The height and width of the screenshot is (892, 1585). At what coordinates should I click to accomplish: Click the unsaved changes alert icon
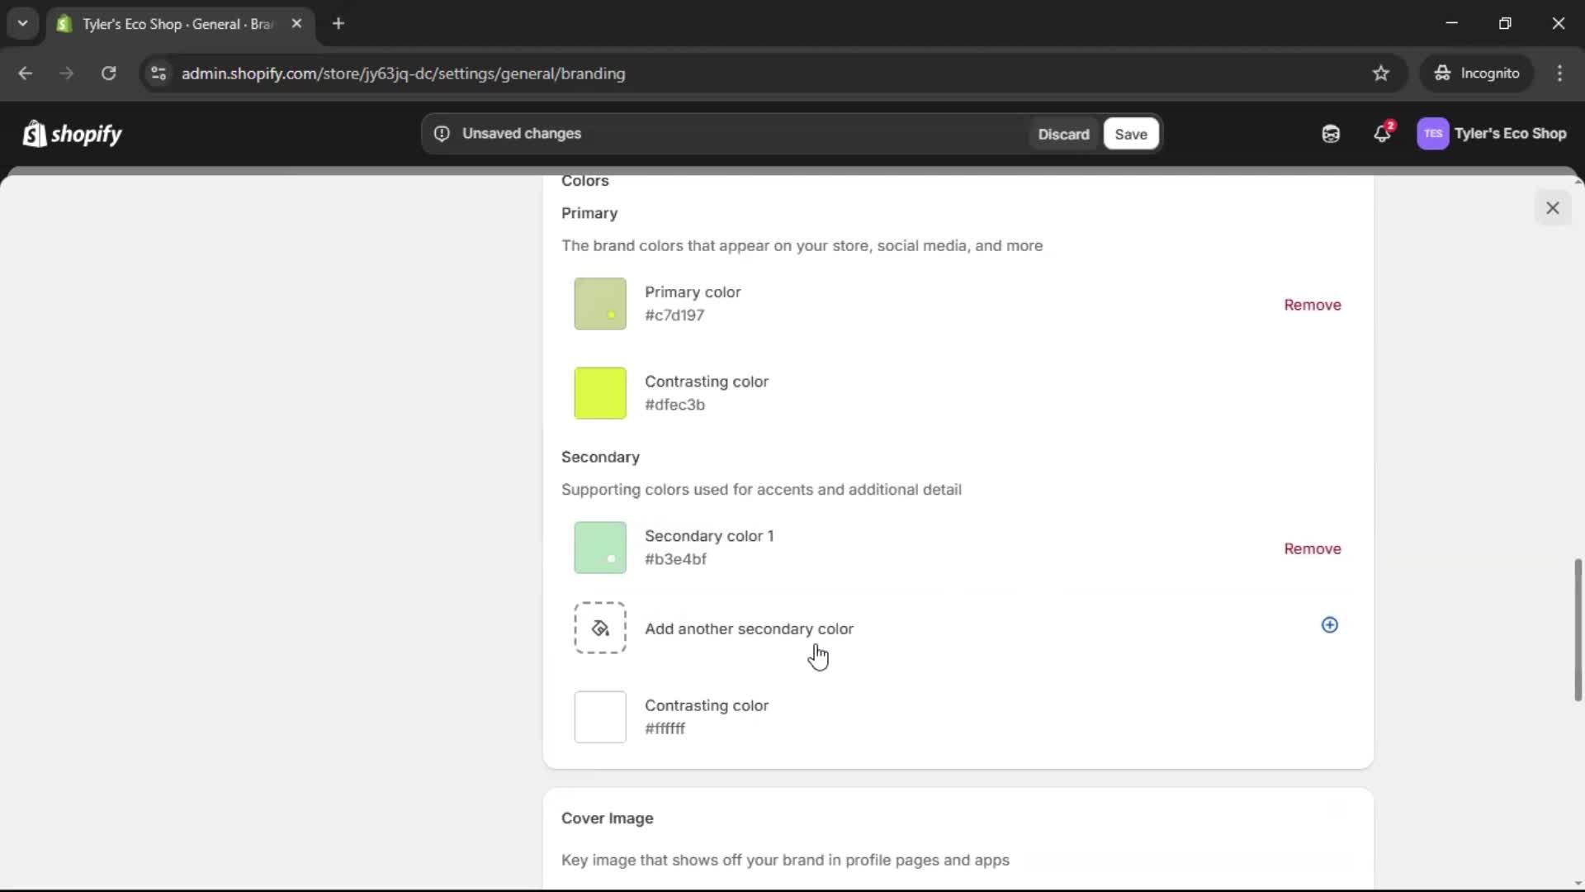point(442,133)
